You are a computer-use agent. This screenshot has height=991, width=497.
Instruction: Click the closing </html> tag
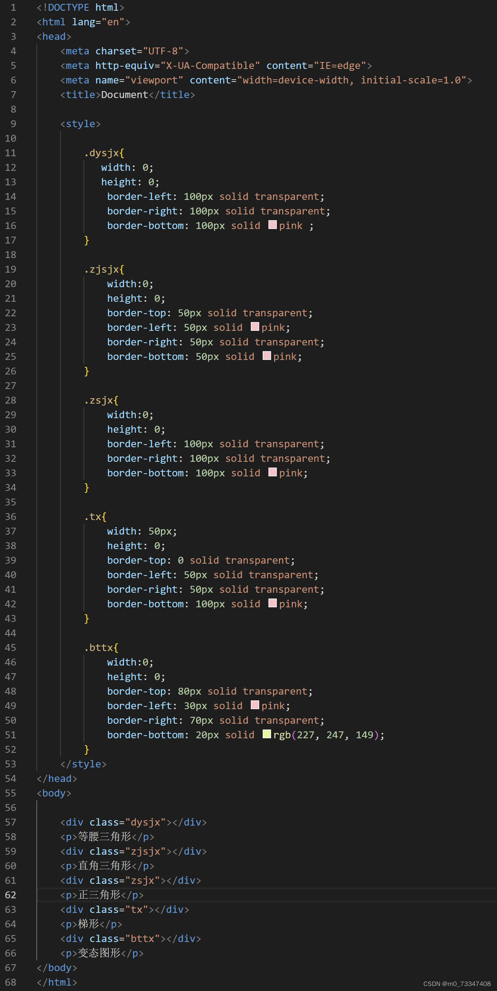pyautogui.click(x=57, y=982)
